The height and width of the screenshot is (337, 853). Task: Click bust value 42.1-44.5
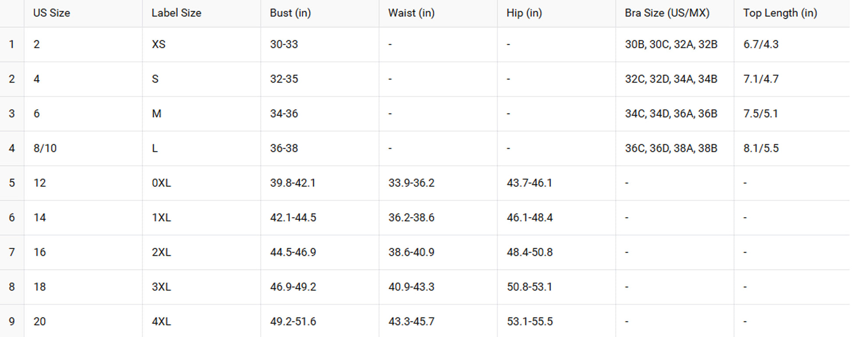tap(293, 218)
